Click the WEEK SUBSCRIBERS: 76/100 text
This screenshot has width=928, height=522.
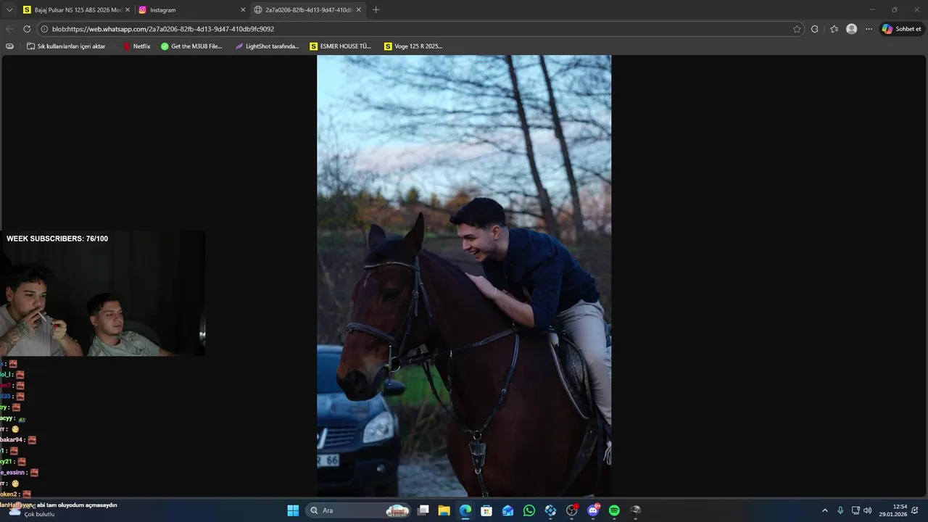point(57,239)
